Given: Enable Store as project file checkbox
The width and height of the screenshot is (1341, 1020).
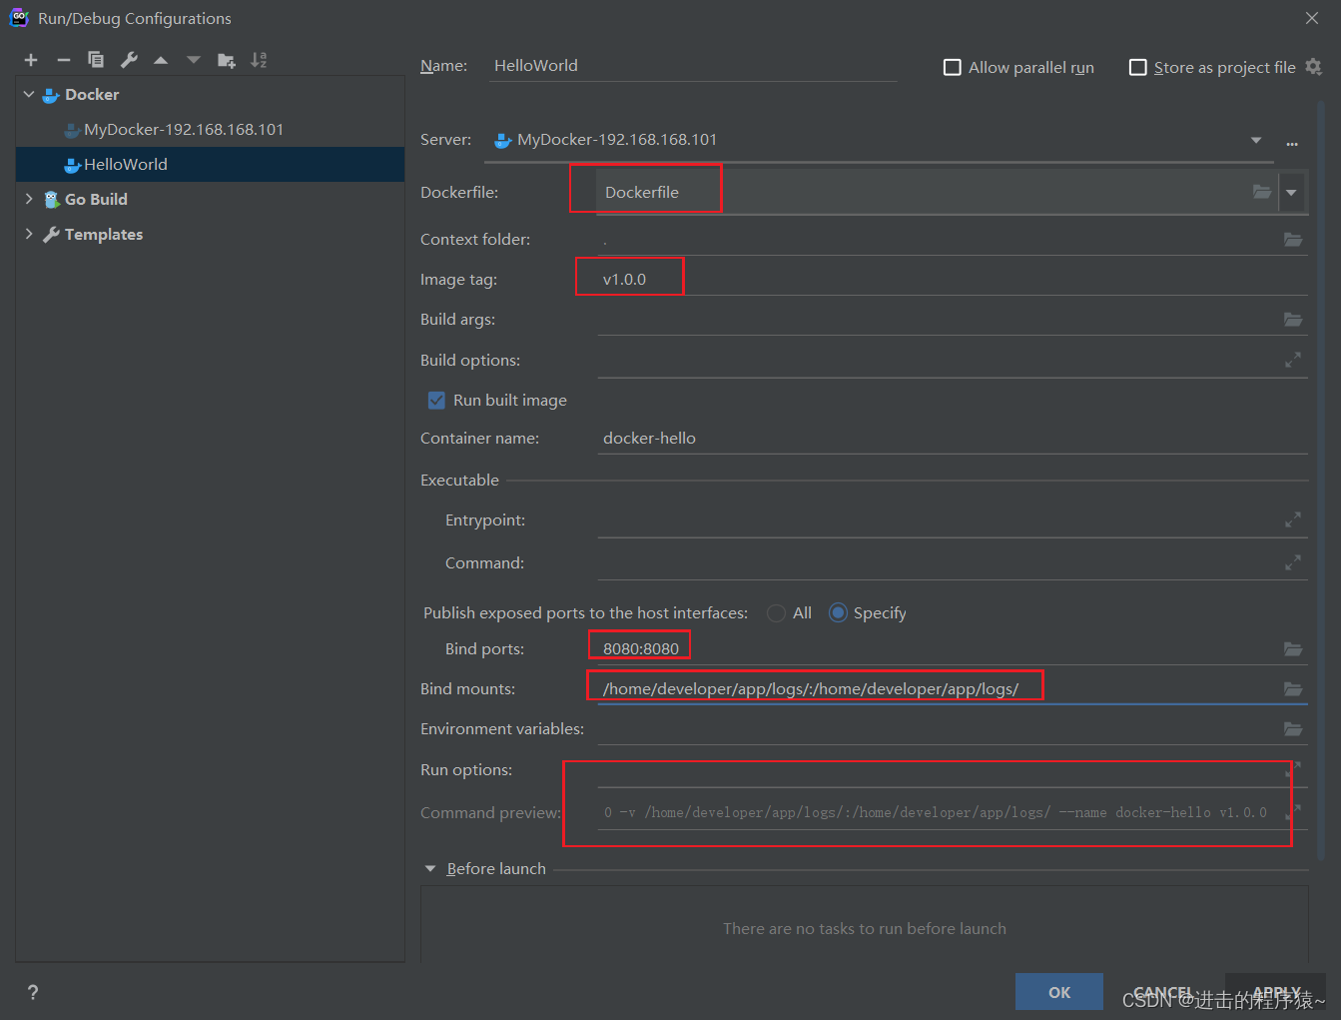Looking at the screenshot, I should 1137,67.
